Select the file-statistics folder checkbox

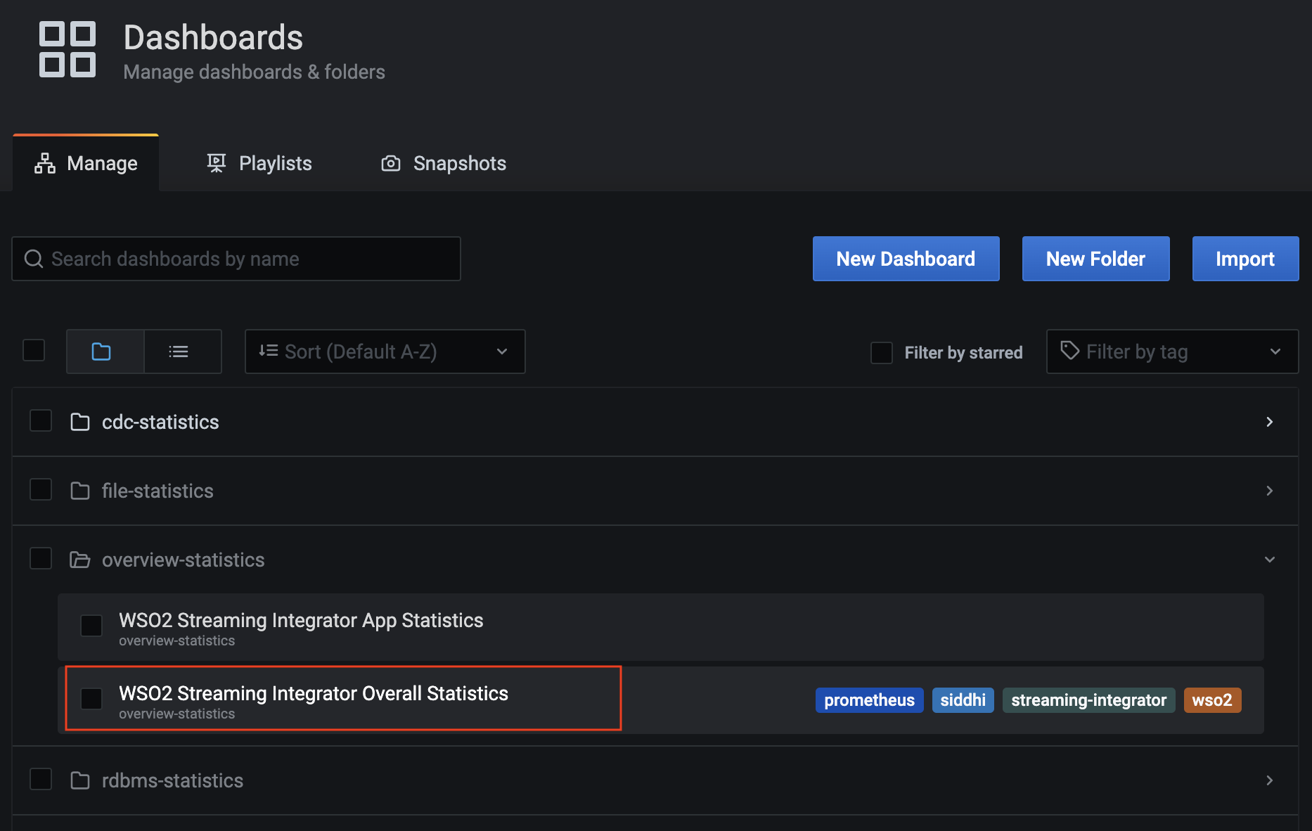point(41,489)
